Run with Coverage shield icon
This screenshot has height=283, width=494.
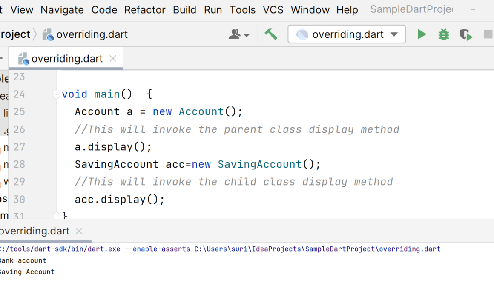[466, 34]
